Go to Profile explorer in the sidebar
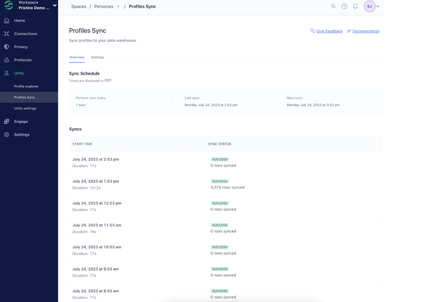The height and width of the screenshot is (302, 441). tap(26, 86)
